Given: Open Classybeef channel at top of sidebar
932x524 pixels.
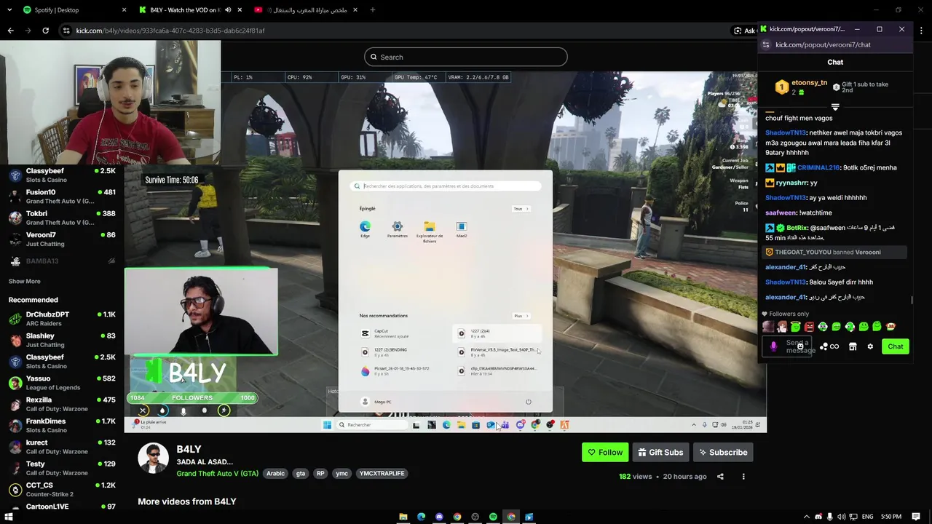Looking at the screenshot, I should [x=62, y=175].
